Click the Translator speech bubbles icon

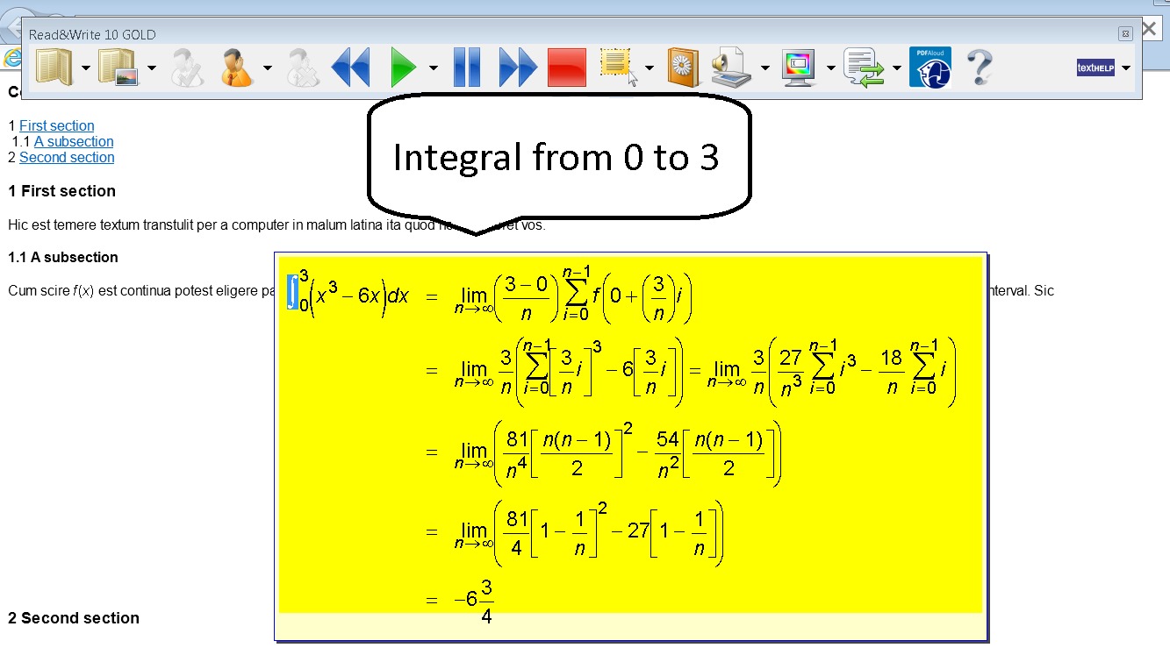[864, 68]
